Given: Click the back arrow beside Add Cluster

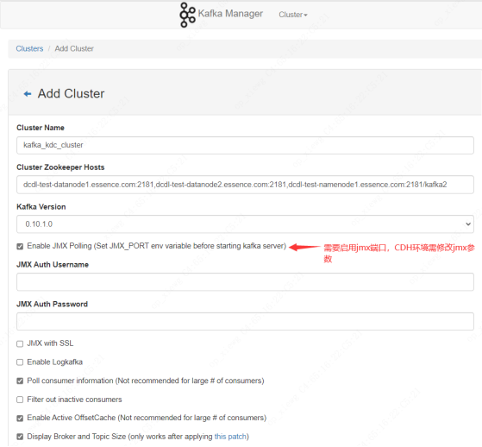Looking at the screenshot, I should [28, 94].
